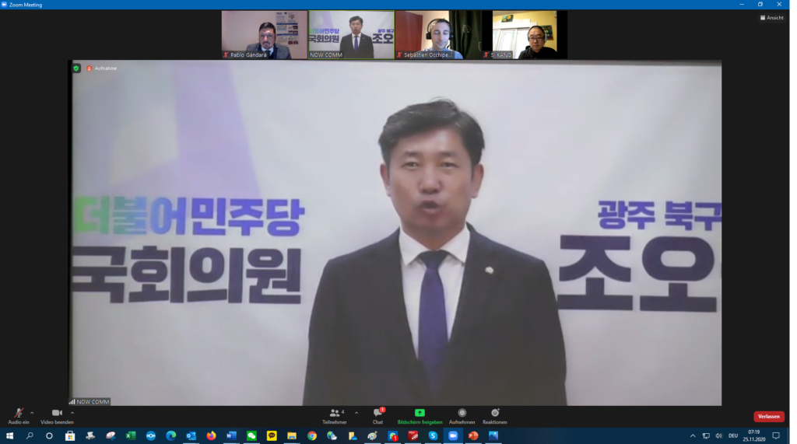Image resolution: width=797 pixels, height=444 pixels.
Task: Expand audio options arrow next to microphone
Action: point(32,413)
